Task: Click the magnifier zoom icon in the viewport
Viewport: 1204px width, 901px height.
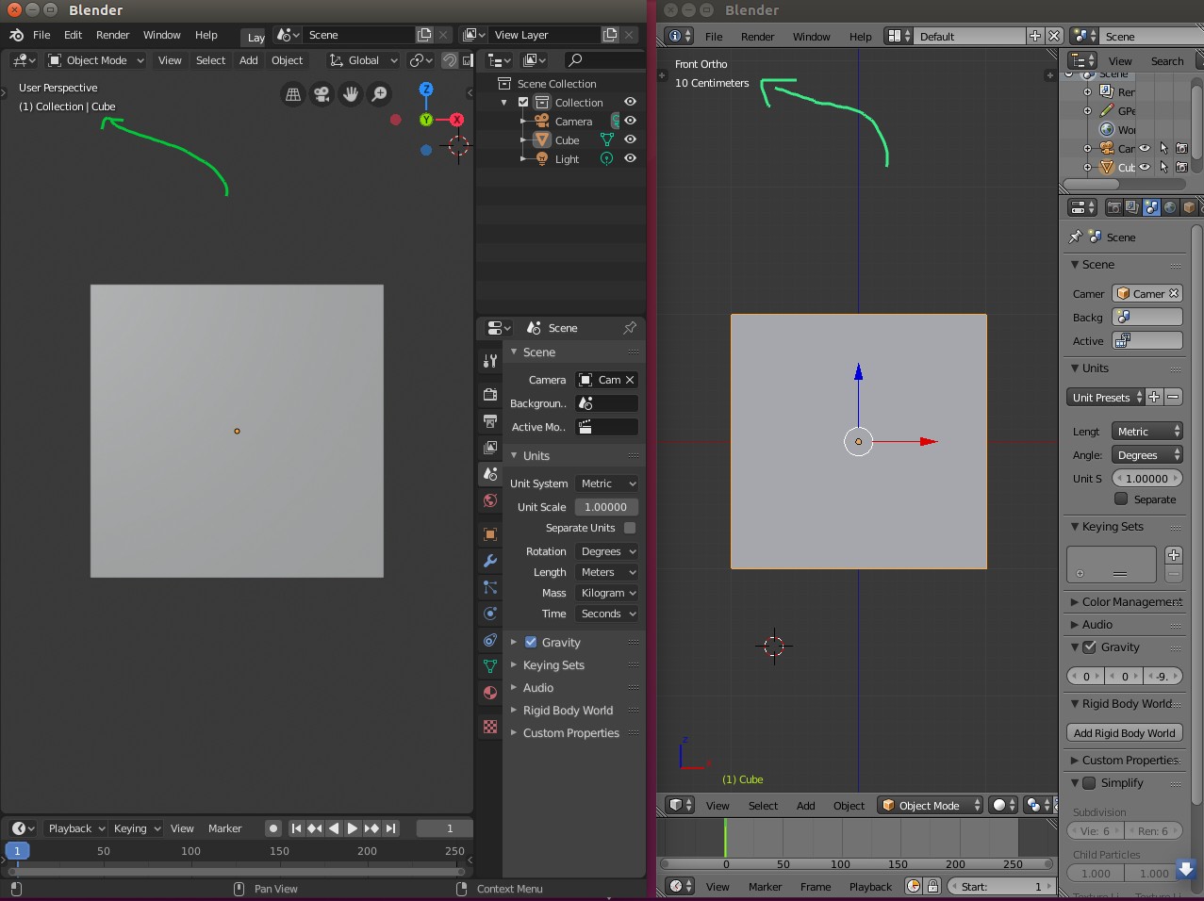Action: click(379, 94)
